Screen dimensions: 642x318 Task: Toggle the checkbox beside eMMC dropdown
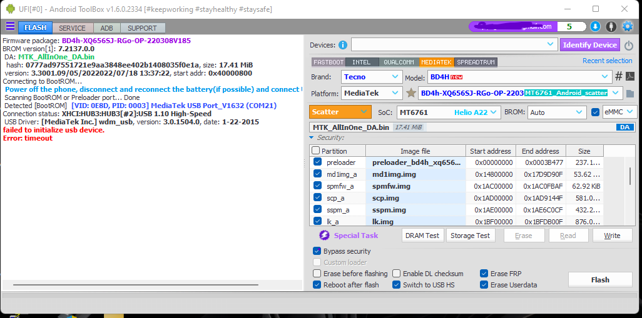click(595, 112)
